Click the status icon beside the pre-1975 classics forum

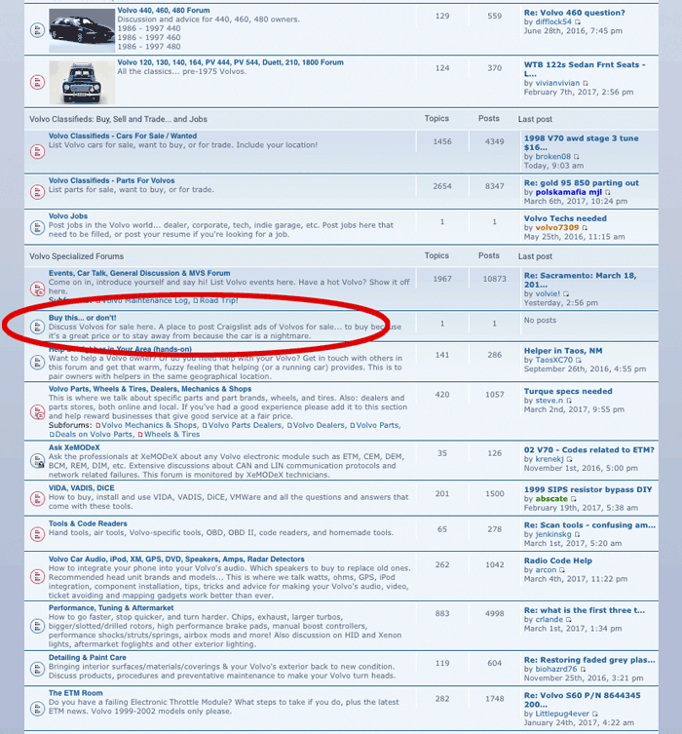tap(37, 83)
